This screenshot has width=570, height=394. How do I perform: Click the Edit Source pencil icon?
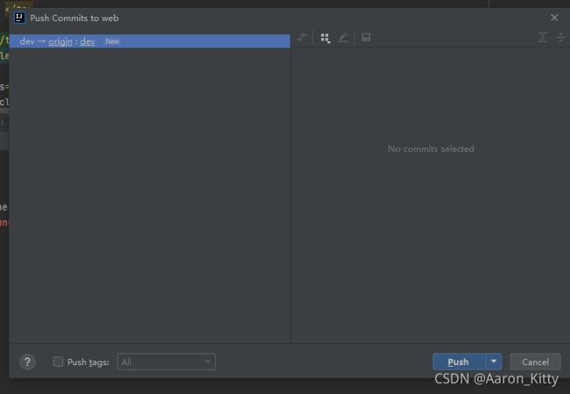point(343,38)
